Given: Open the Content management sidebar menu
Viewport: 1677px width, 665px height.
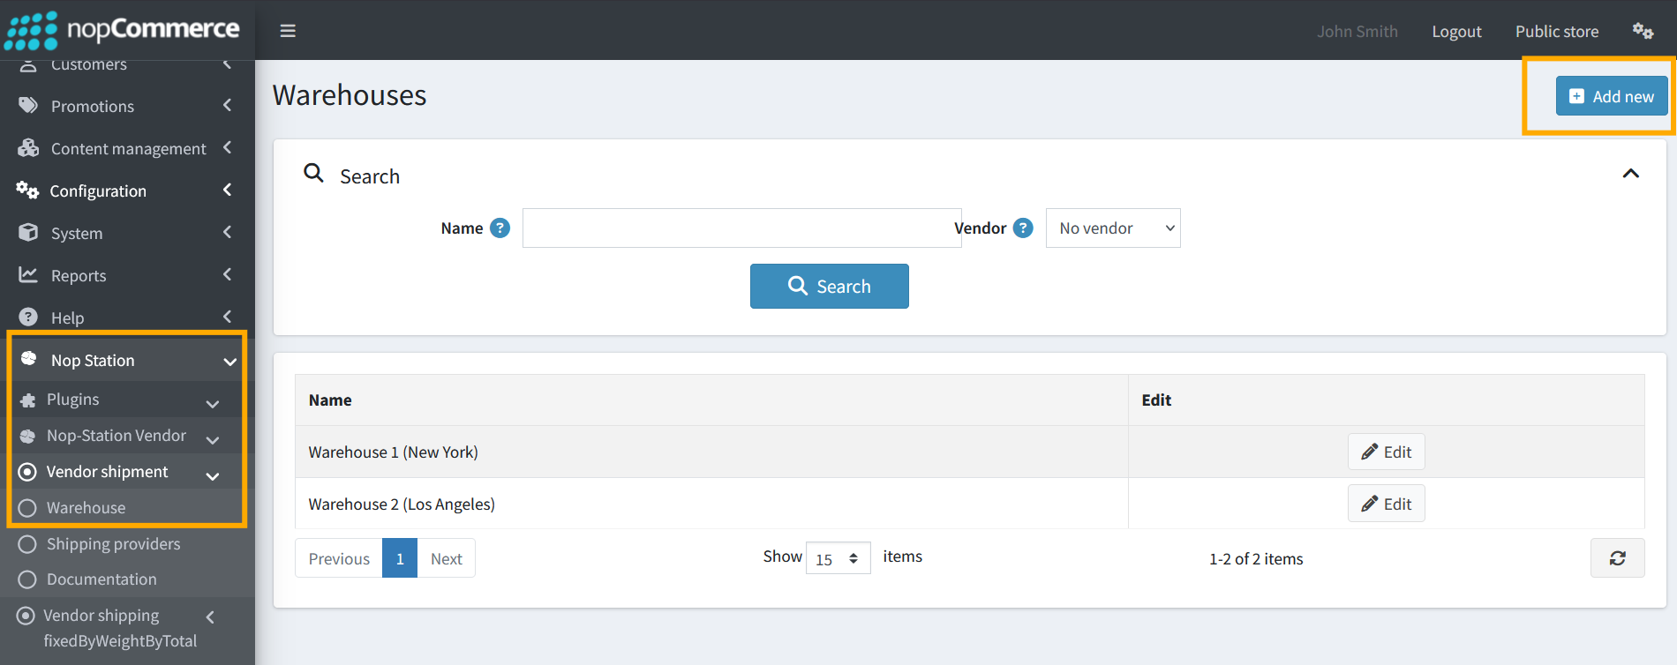Looking at the screenshot, I should [x=127, y=148].
